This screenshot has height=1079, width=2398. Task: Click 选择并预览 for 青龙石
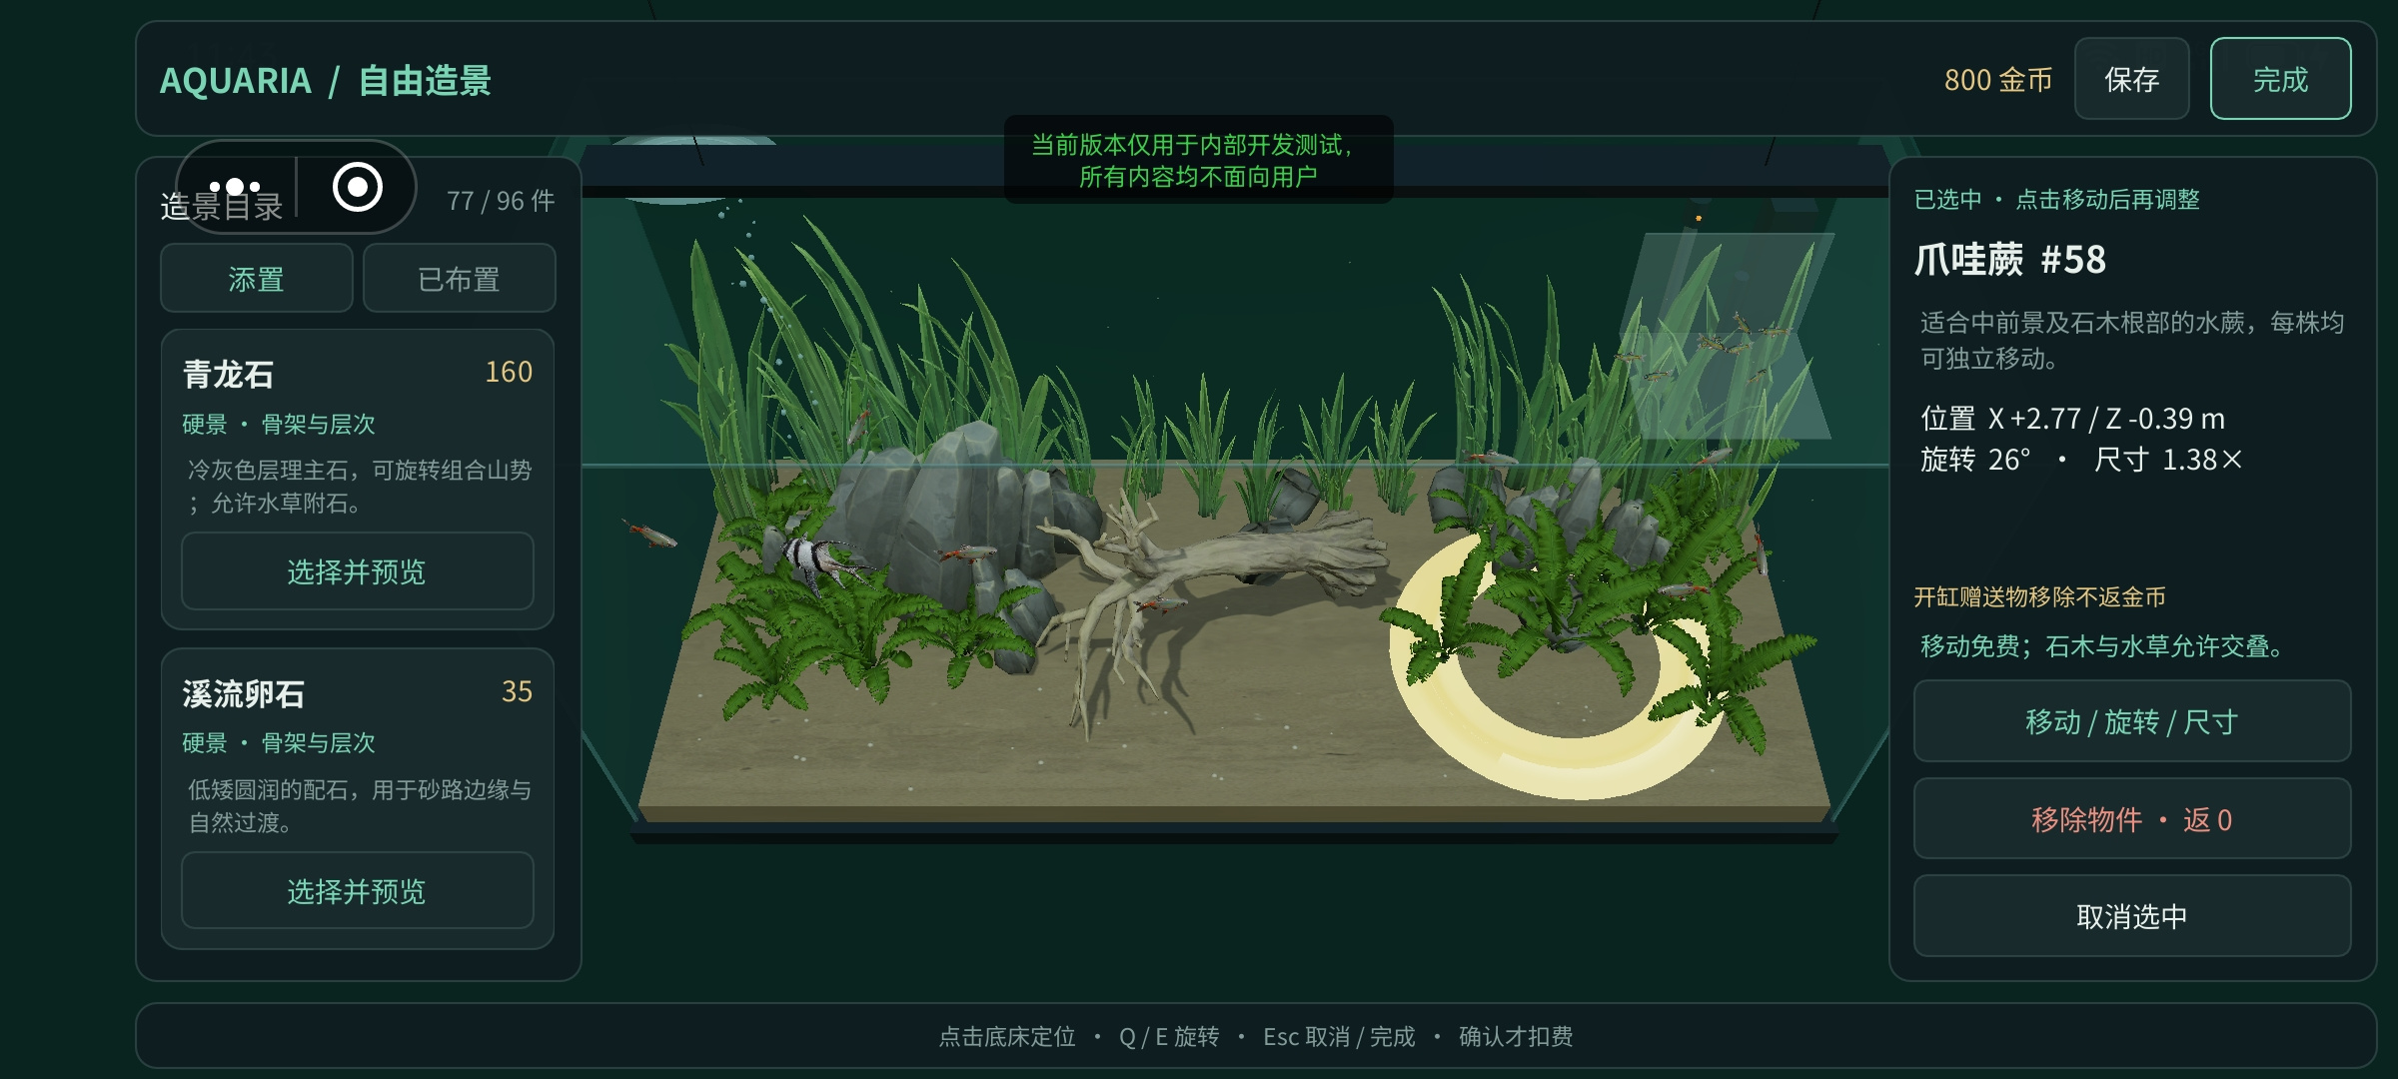point(357,571)
